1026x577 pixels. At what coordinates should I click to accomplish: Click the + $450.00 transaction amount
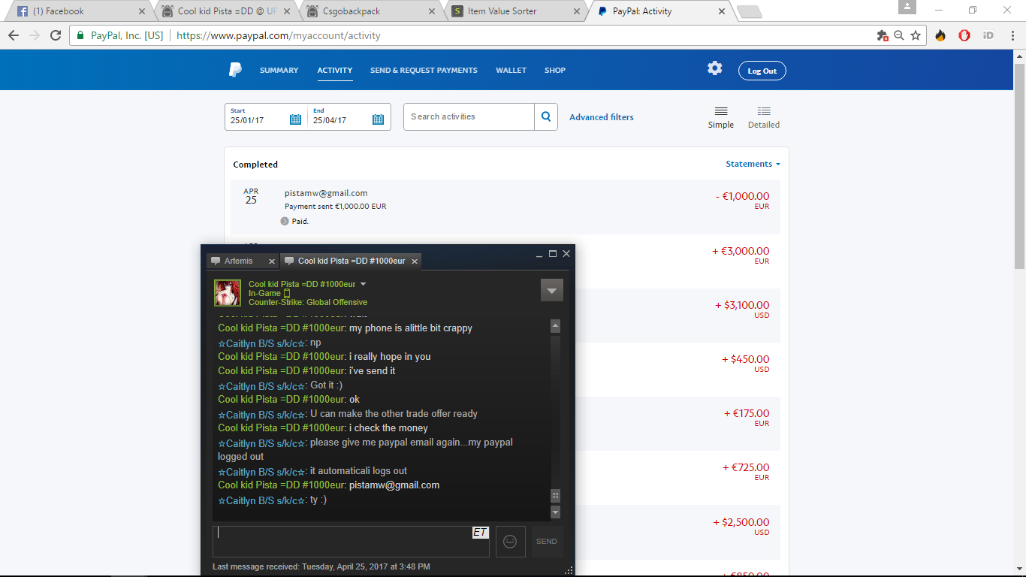pos(746,359)
